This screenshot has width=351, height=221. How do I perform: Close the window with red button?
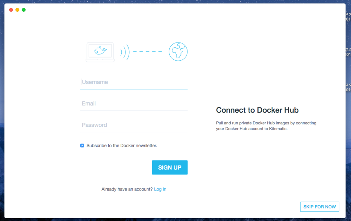(11, 10)
